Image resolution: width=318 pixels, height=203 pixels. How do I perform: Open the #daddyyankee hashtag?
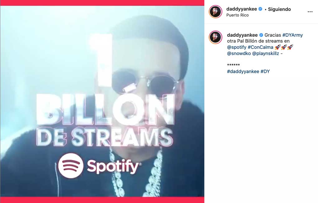click(x=243, y=71)
